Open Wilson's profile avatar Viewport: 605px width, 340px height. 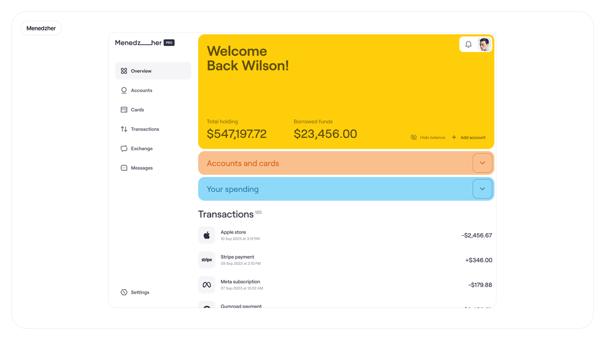tap(484, 44)
